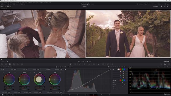The height and width of the screenshot is (96, 171).
Task: Toggle the Media Pool panel
Action: tap(17, 4)
